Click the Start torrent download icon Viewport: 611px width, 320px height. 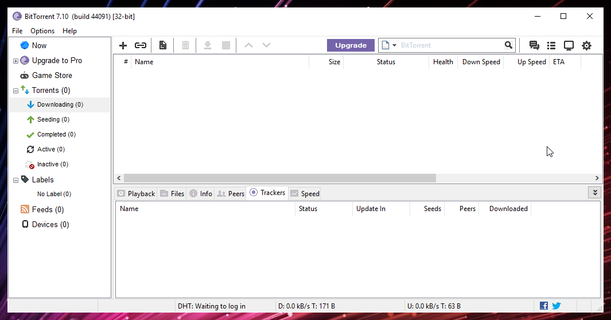tap(208, 45)
